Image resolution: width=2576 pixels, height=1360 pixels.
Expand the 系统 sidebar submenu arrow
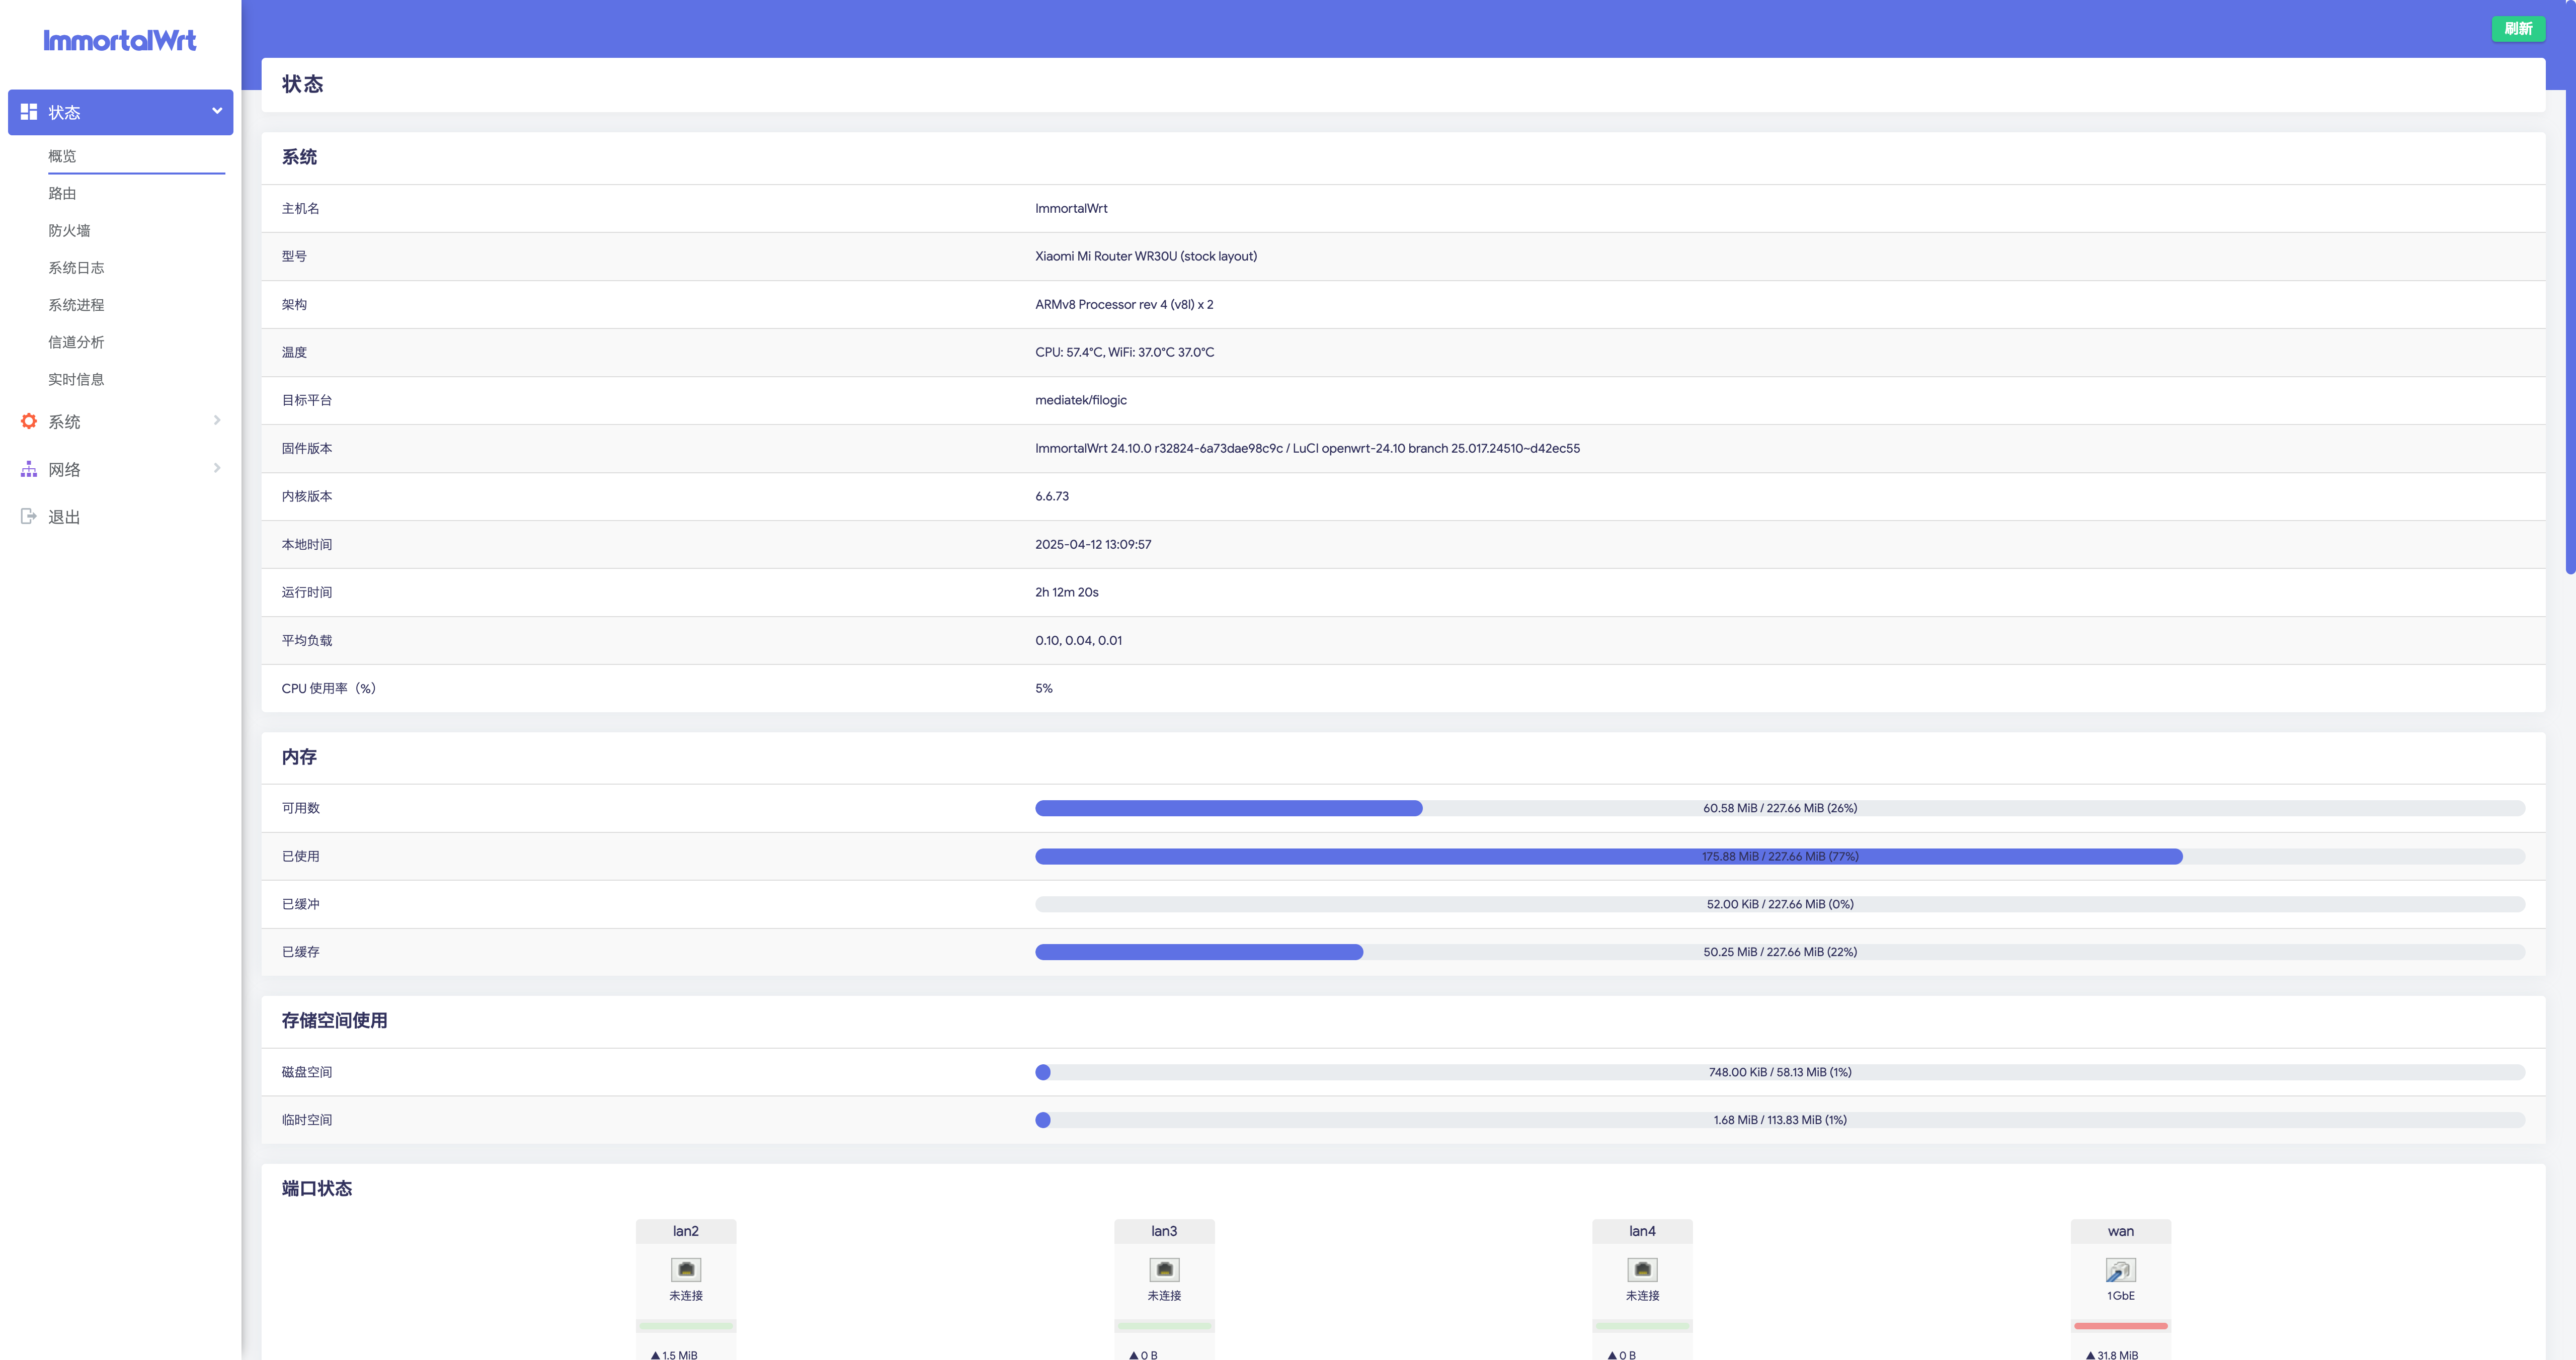(x=217, y=420)
